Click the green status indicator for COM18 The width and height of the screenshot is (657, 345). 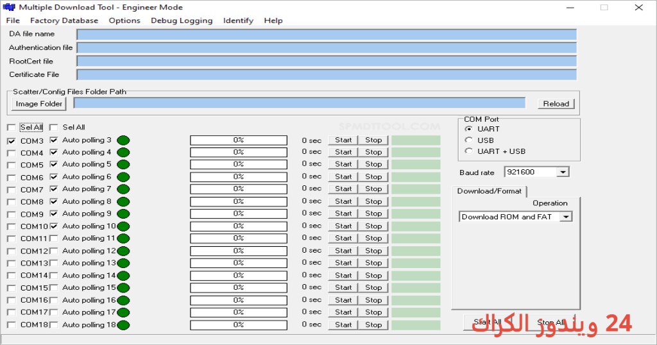pos(123,325)
